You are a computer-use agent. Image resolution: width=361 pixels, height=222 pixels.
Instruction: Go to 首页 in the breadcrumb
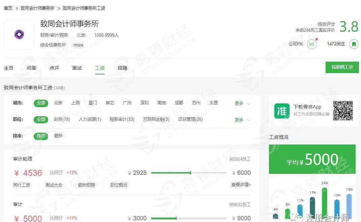8,8
